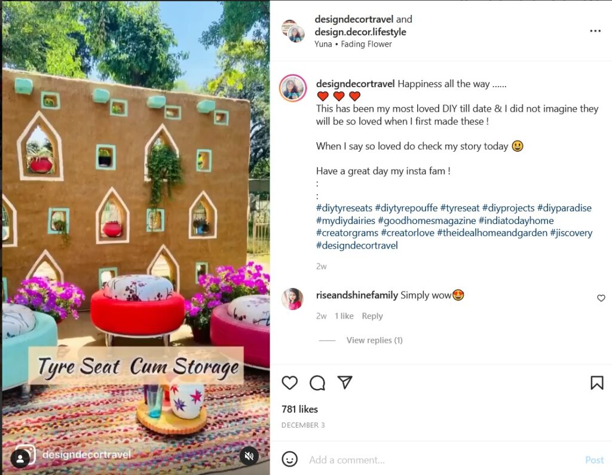Viewport: 612px width, 475px height.
Task: Open comments via the speech bubble icon
Action: [x=317, y=383]
